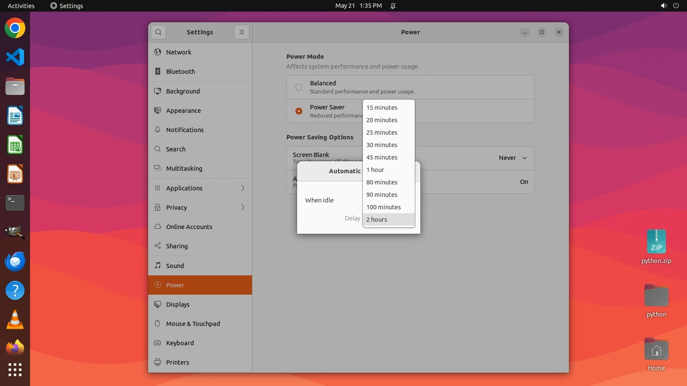Go to Displays settings panel
Viewport: 687px width, 386px height.
coord(178,305)
